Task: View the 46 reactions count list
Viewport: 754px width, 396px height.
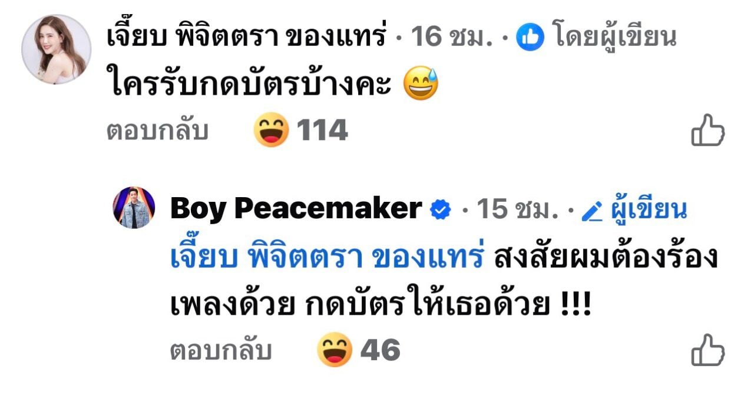Action: 381,351
